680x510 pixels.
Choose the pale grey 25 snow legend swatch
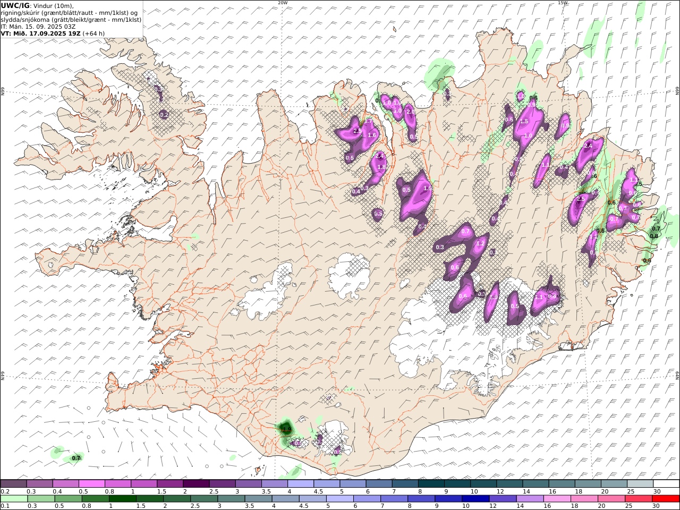tap(640, 483)
